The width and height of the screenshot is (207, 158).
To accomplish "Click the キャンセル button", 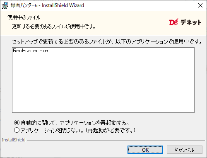I will 185,150.
